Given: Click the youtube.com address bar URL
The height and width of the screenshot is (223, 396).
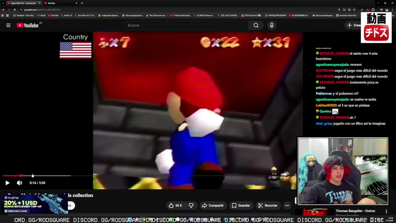Looking at the screenshot, I should (x=42, y=10).
